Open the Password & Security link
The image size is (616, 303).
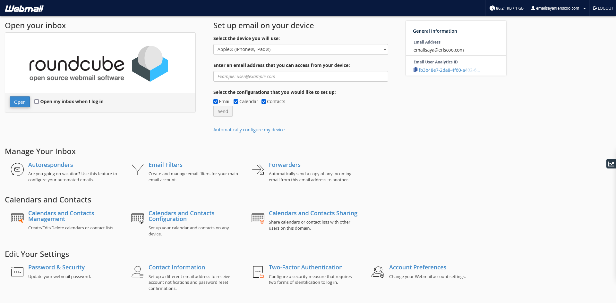point(56,267)
